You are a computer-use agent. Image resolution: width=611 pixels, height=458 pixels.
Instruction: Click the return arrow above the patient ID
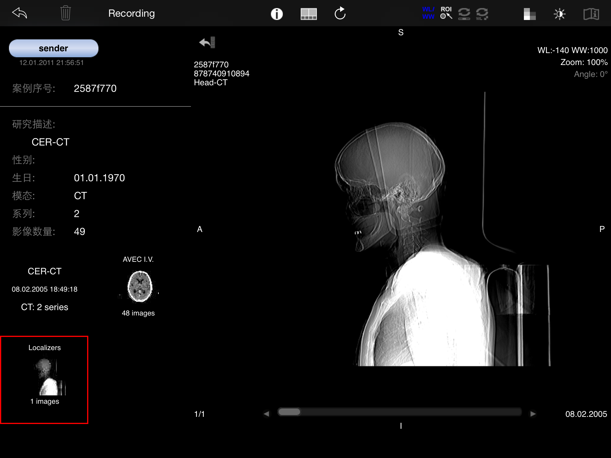pyautogui.click(x=207, y=42)
